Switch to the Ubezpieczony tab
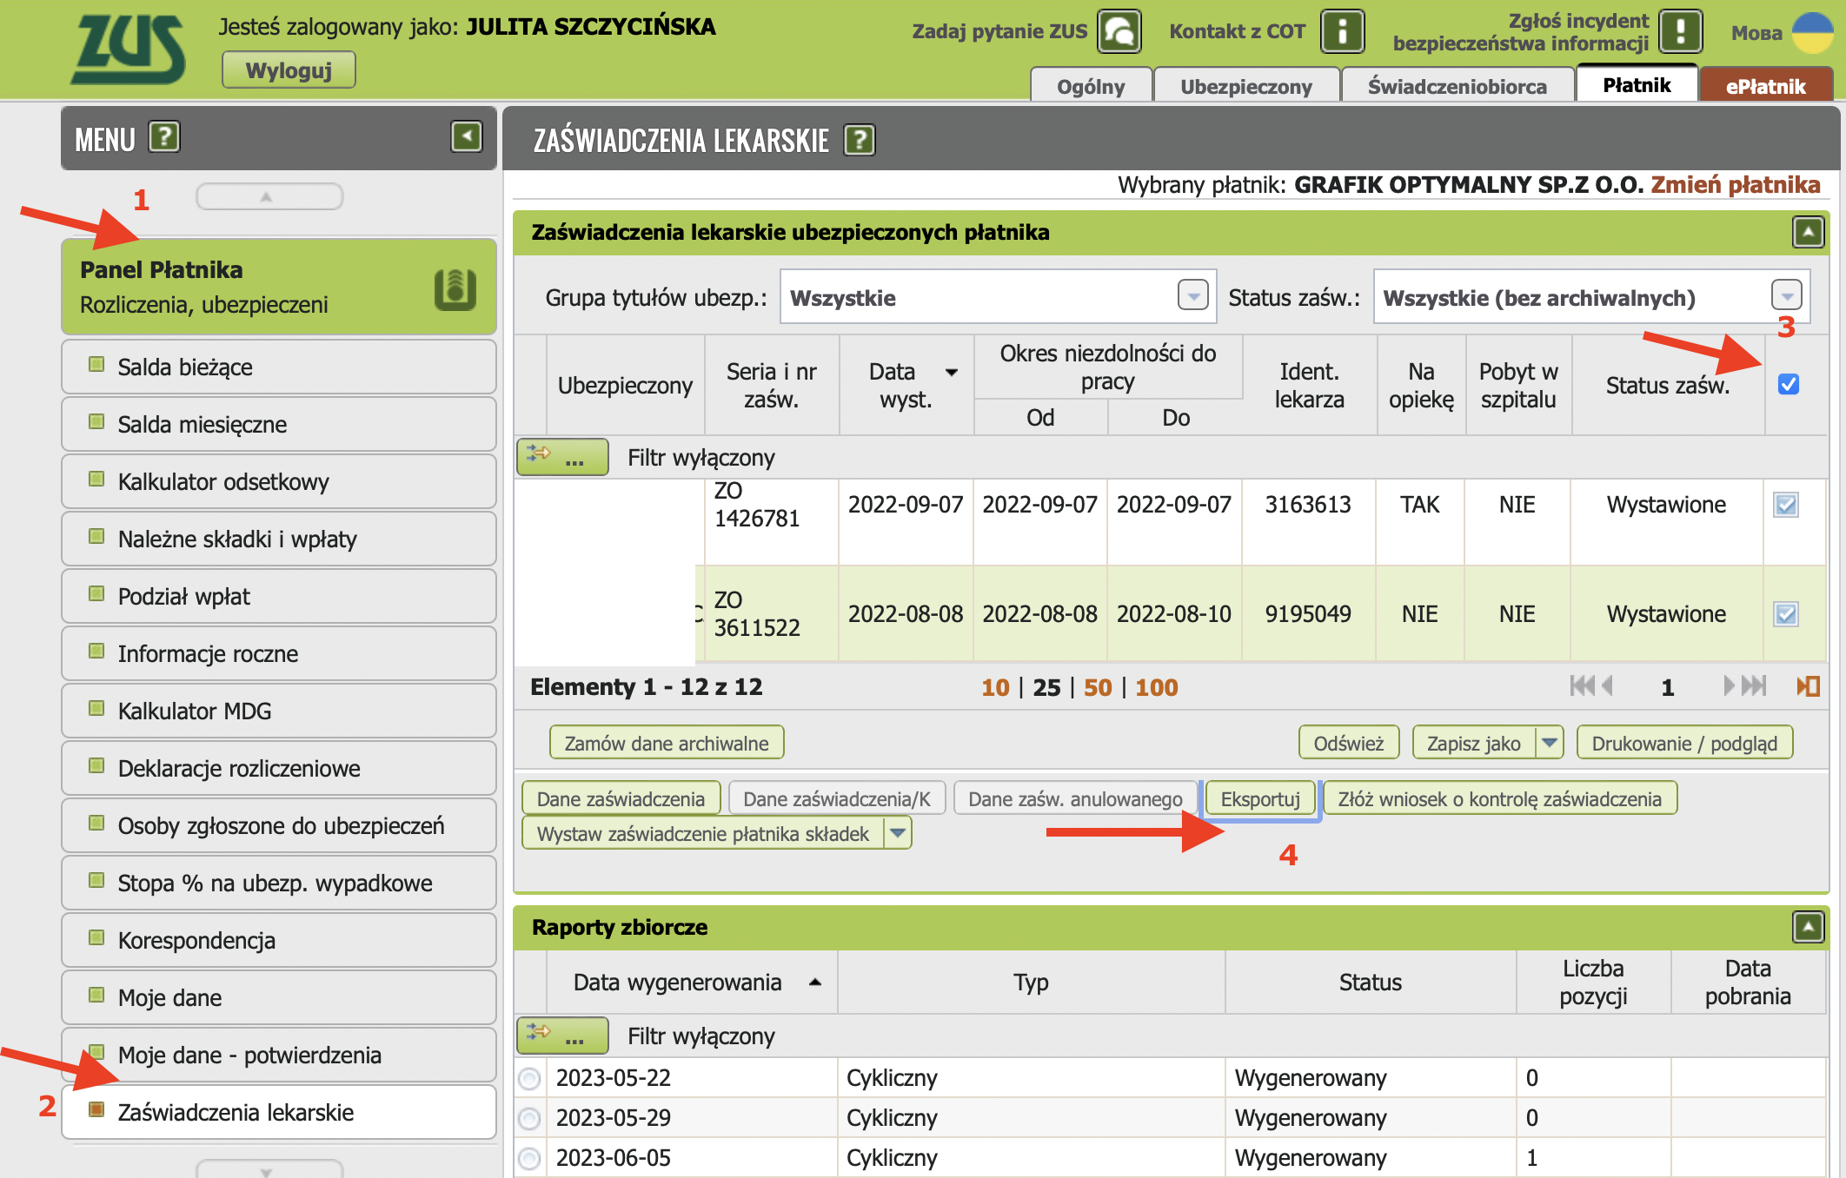This screenshot has width=1846, height=1178. coord(1245,86)
